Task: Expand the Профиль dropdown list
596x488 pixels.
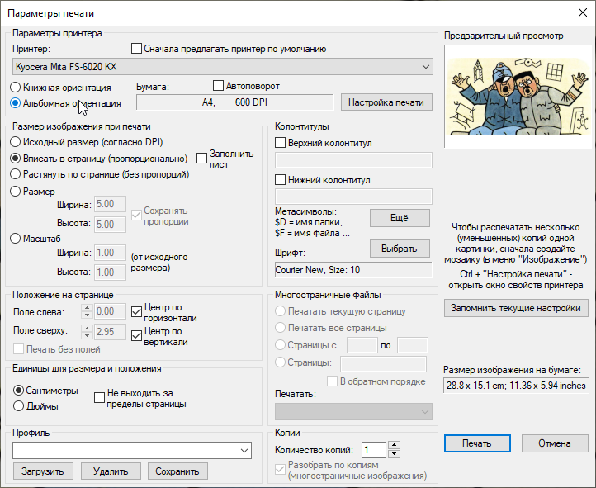Action: pos(244,450)
